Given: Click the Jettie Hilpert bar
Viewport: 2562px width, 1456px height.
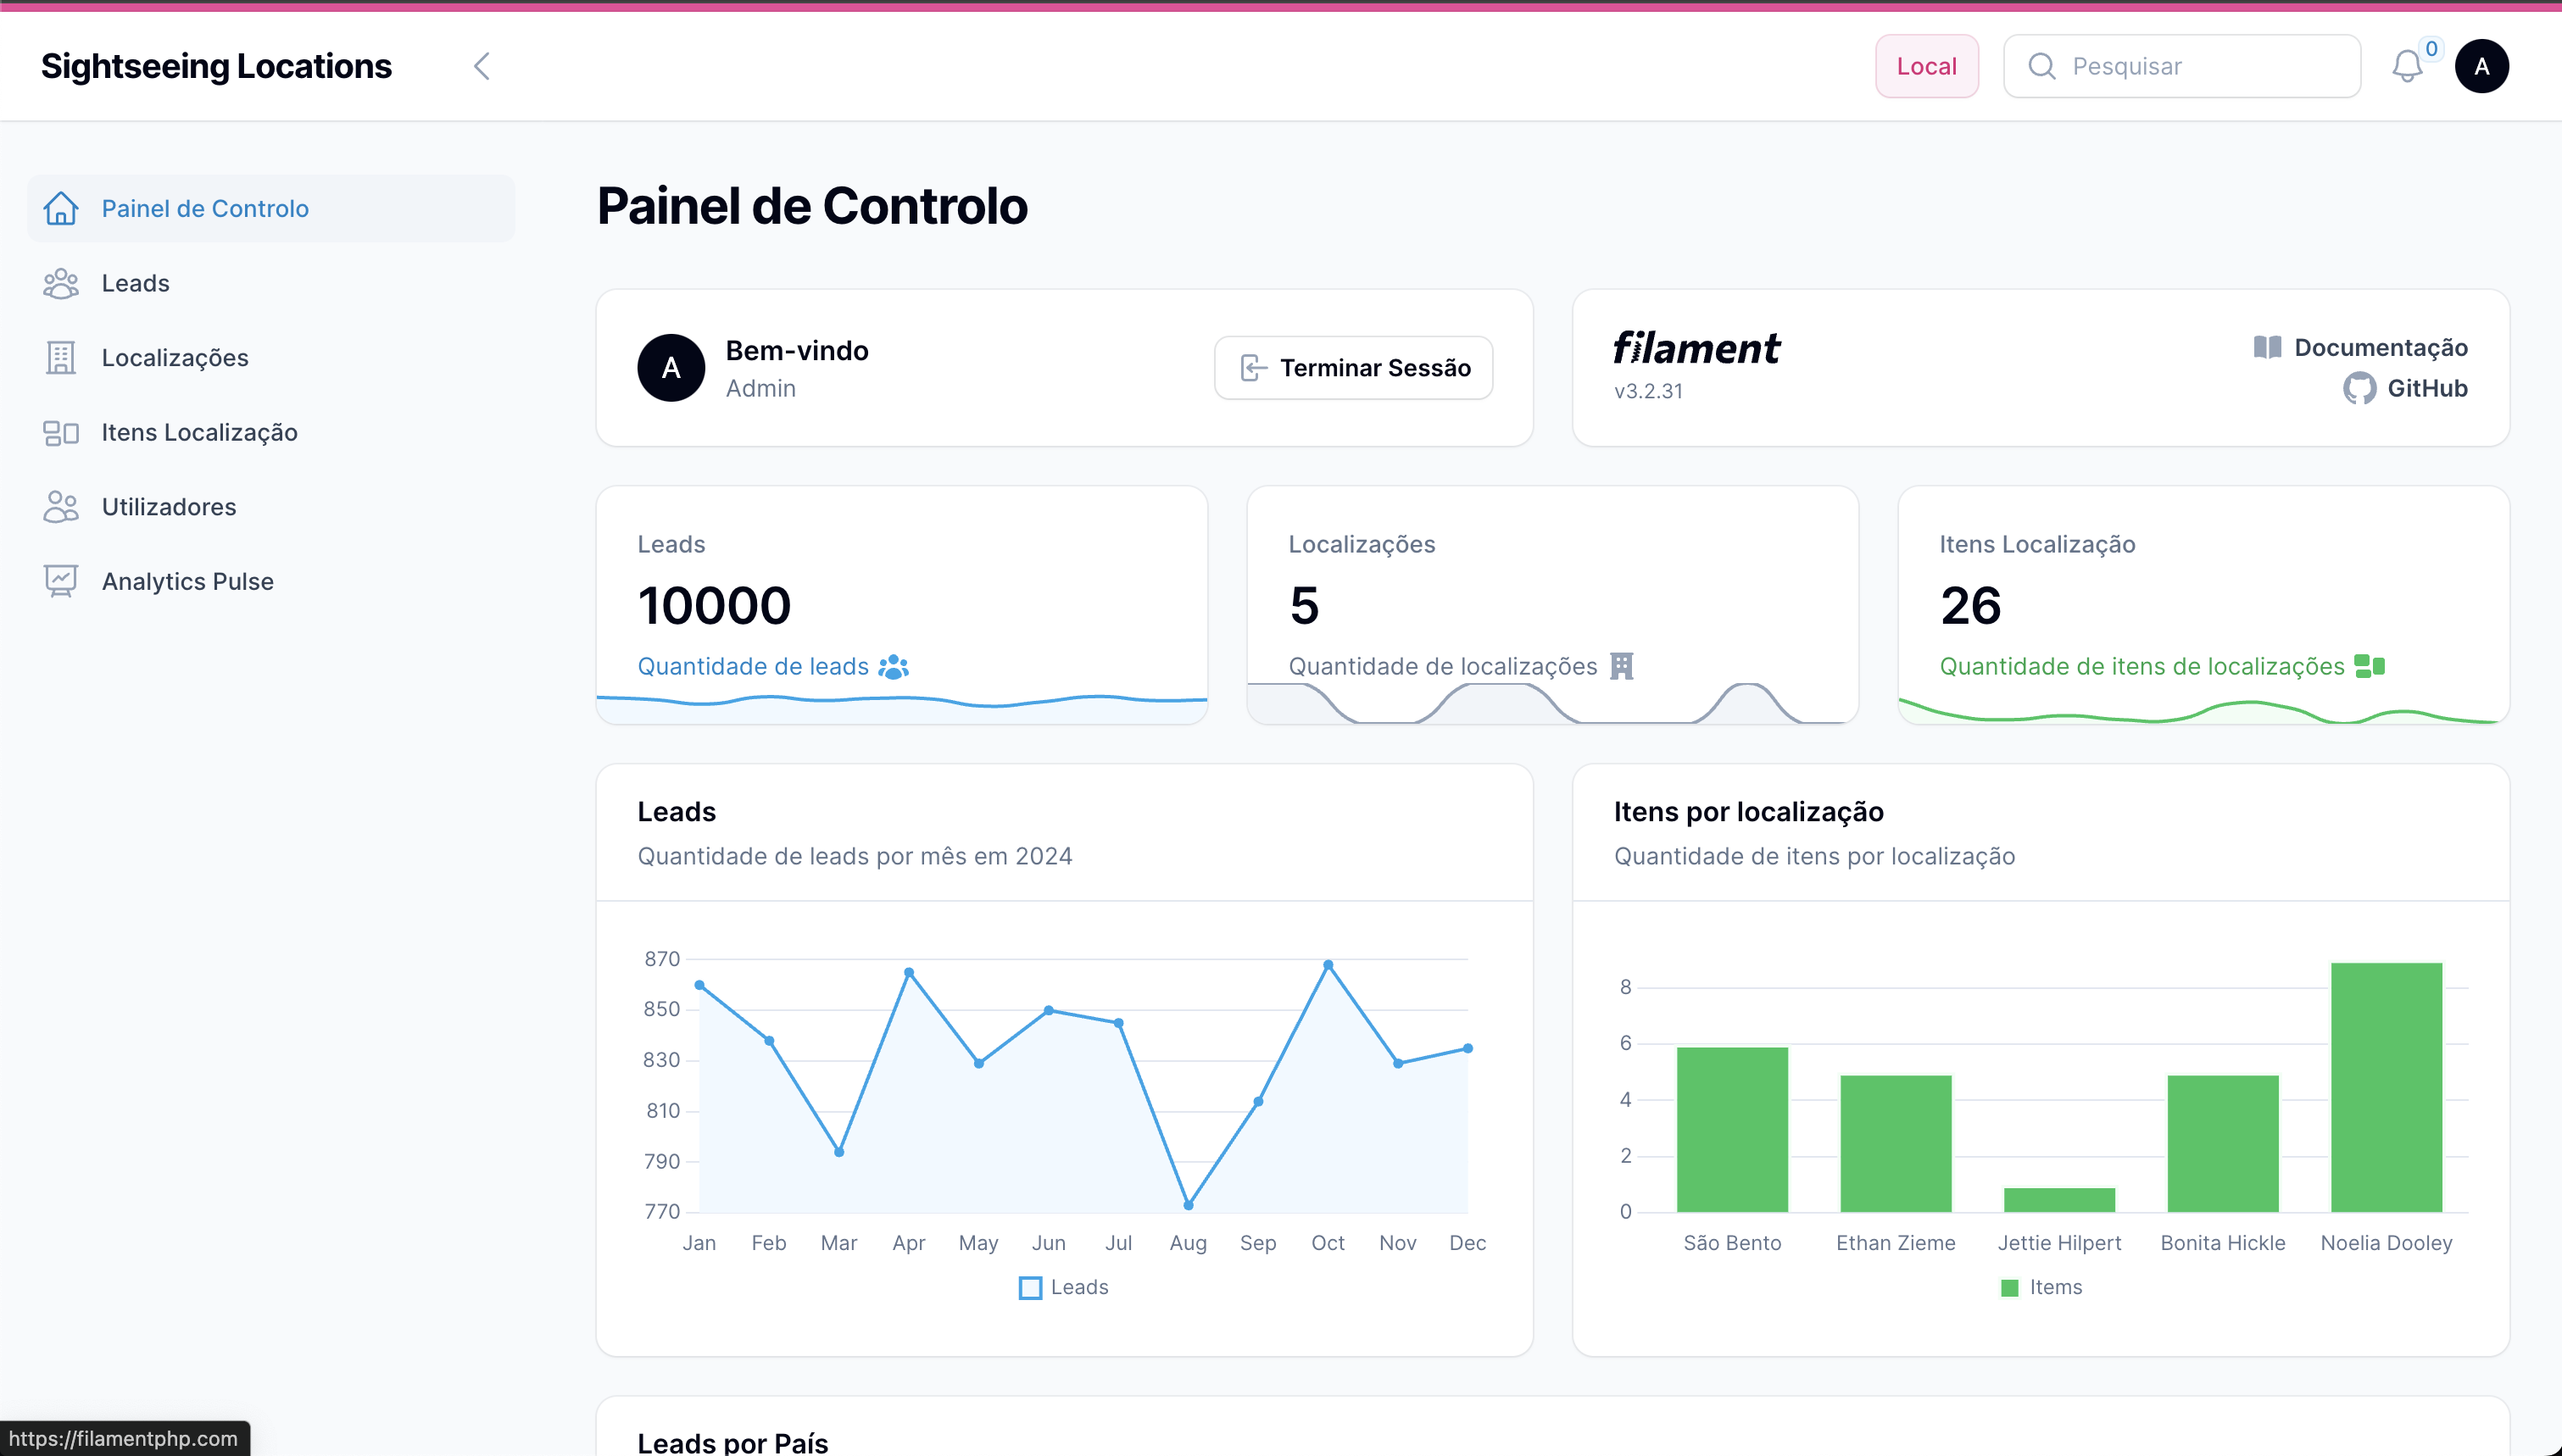Looking at the screenshot, I should (2059, 1199).
